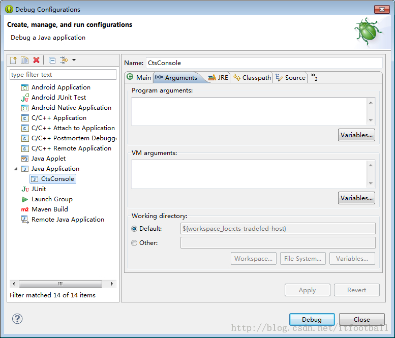Open the help question mark icon
Screen dimensions: 395x338
coord(17,319)
